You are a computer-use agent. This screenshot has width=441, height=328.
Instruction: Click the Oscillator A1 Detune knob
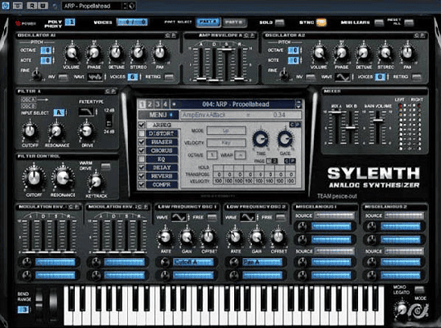[x=116, y=52]
